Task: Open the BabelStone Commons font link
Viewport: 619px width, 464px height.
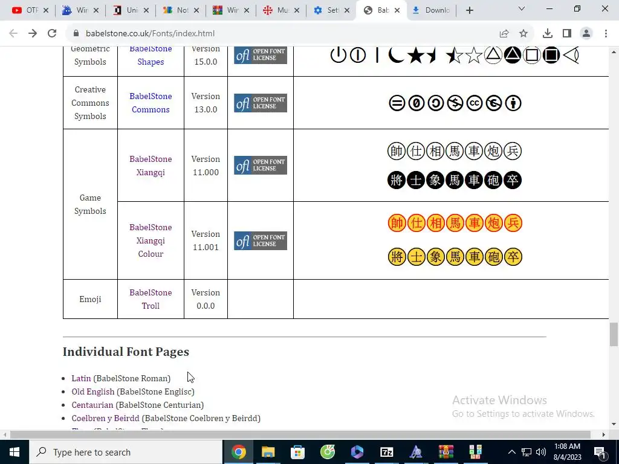Action: (x=151, y=103)
